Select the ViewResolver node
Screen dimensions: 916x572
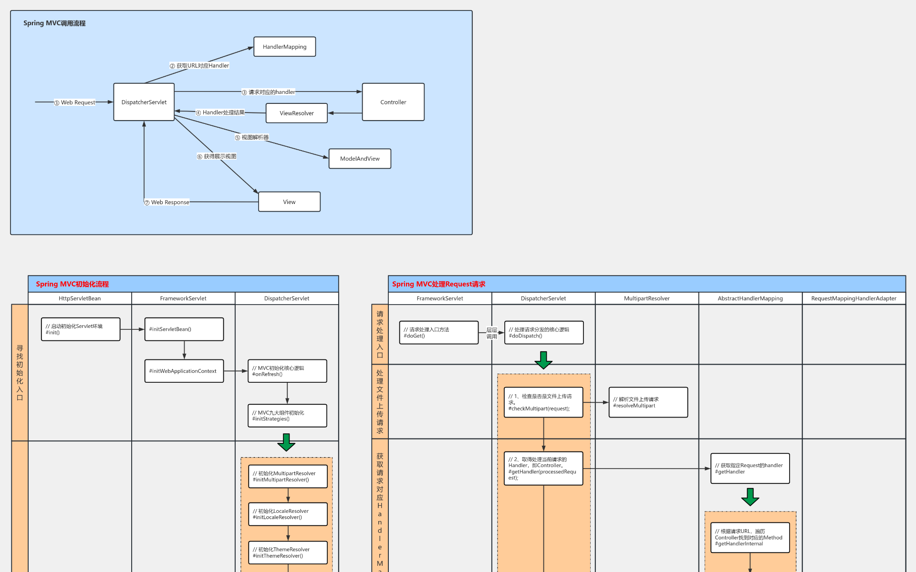pos(296,113)
